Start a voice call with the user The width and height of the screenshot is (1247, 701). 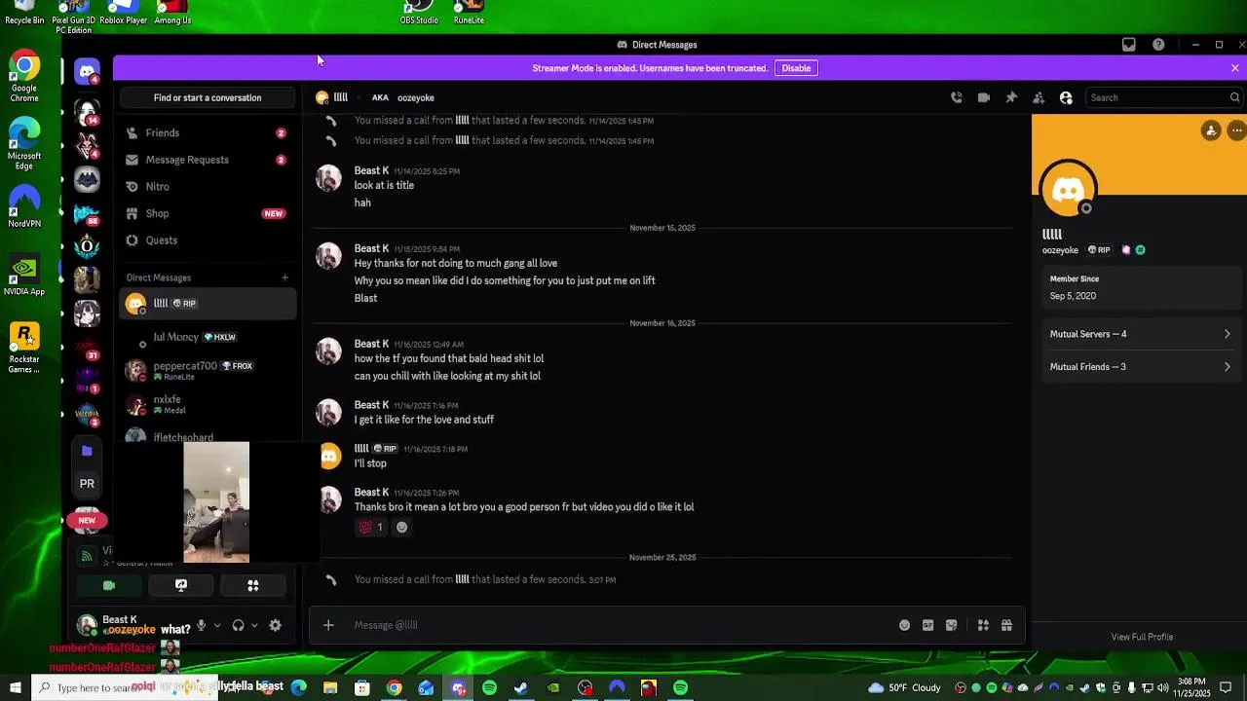point(957,97)
